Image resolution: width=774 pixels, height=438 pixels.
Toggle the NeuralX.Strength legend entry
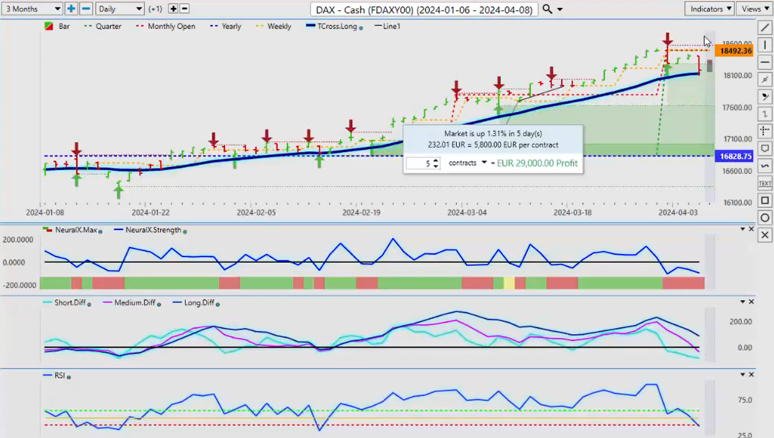tap(149, 230)
